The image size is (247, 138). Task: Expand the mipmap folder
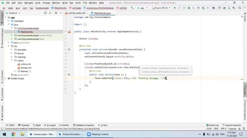point(12,57)
